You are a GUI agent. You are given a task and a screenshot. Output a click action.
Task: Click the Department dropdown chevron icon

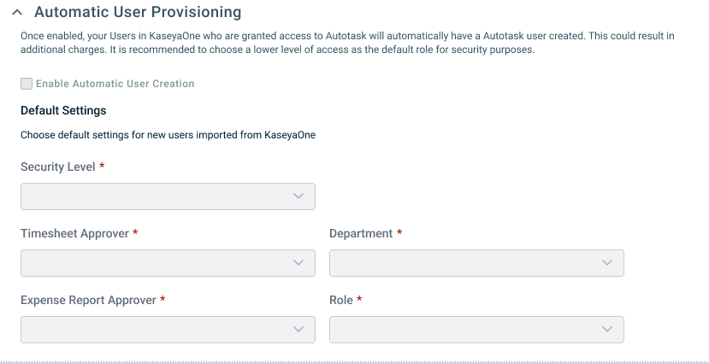607,263
